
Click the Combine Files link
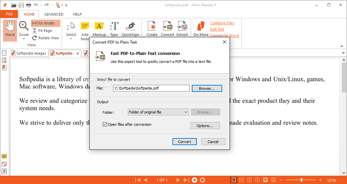(x=222, y=23)
